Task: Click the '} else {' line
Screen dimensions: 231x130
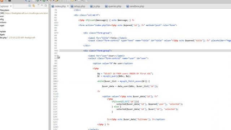Action: (116, 107)
